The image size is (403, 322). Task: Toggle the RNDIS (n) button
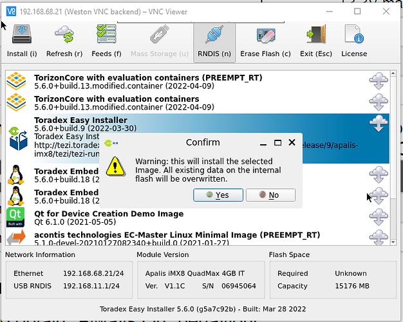pyautogui.click(x=214, y=43)
